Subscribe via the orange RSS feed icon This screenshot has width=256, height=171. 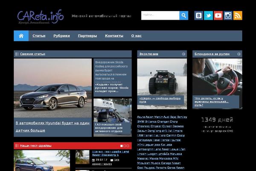click(238, 15)
